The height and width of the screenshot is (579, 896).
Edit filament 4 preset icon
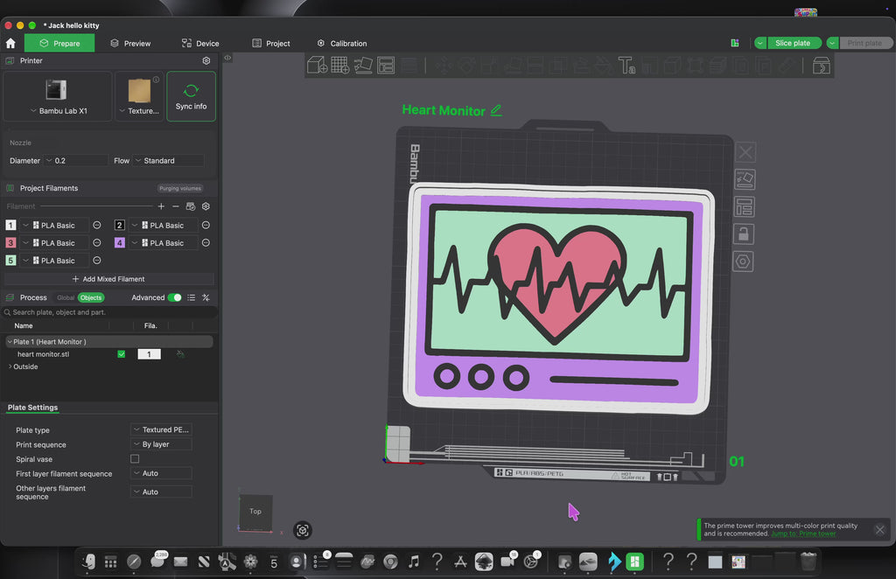[206, 242]
